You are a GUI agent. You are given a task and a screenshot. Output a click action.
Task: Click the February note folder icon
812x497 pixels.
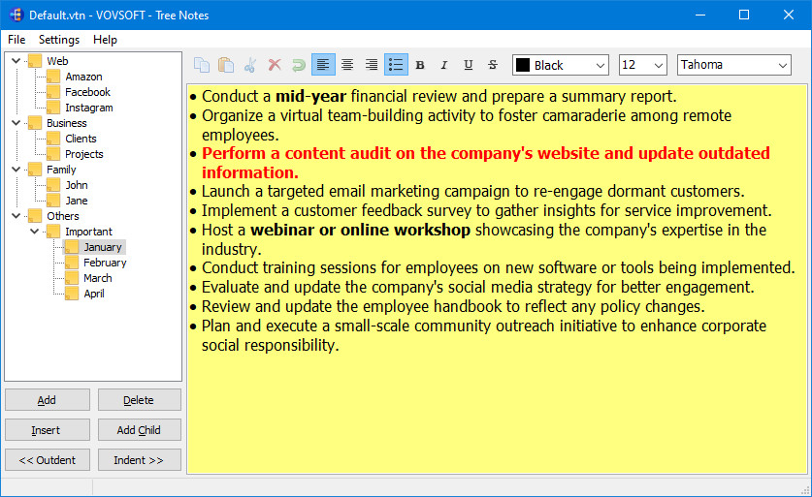click(72, 263)
